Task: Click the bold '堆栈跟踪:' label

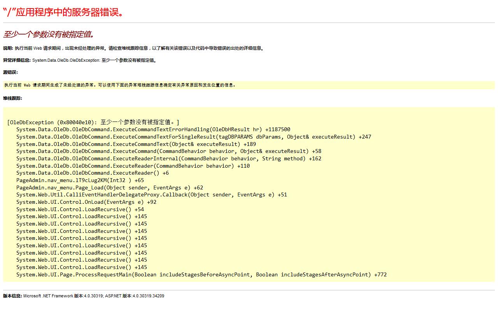Action: pyautogui.click(x=13, y=98)
